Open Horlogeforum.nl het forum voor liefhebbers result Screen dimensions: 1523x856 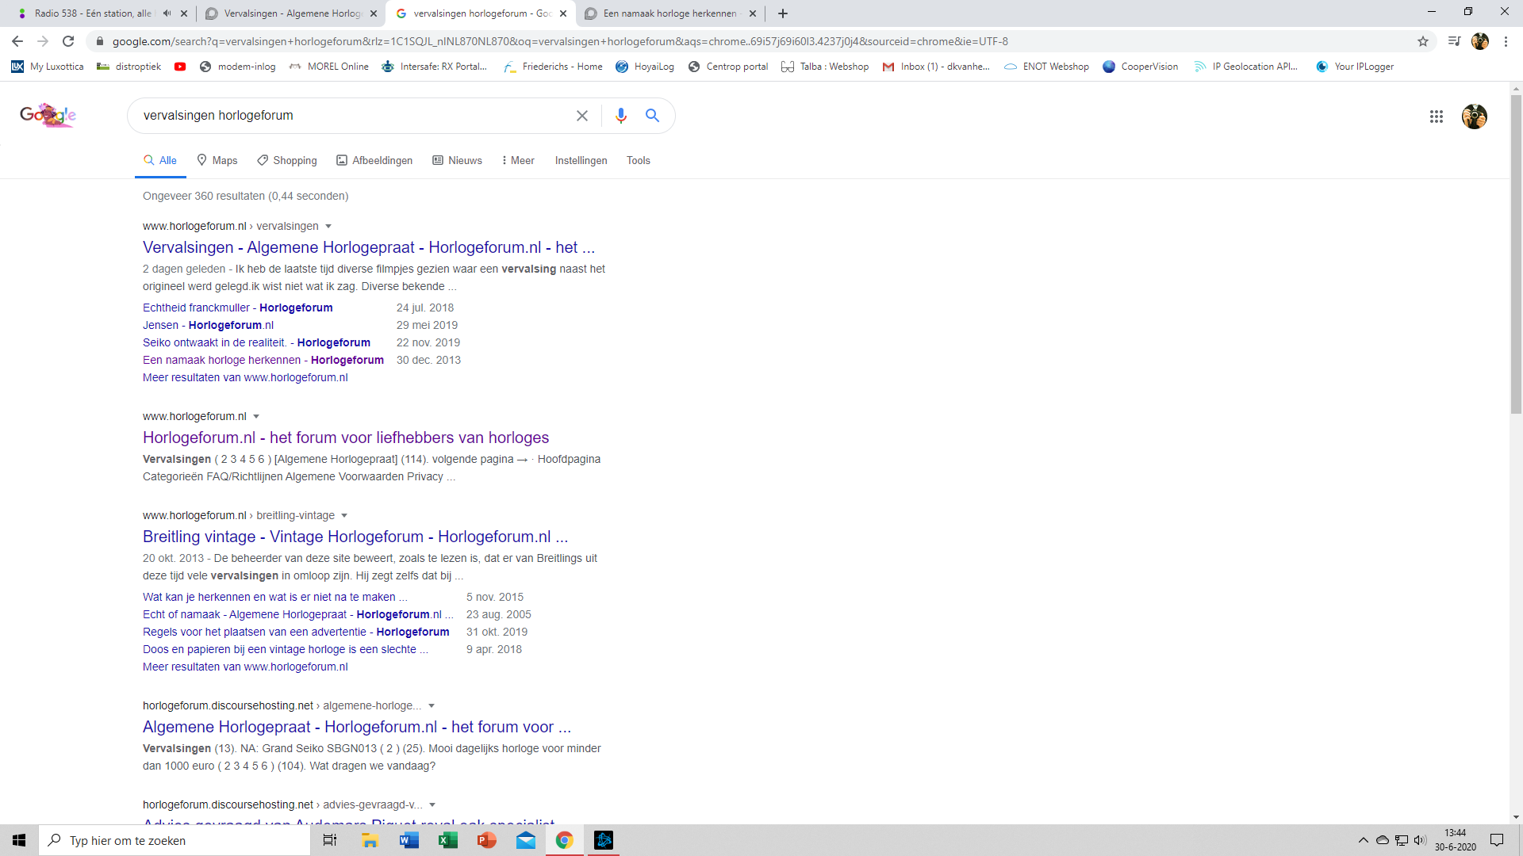346,438
